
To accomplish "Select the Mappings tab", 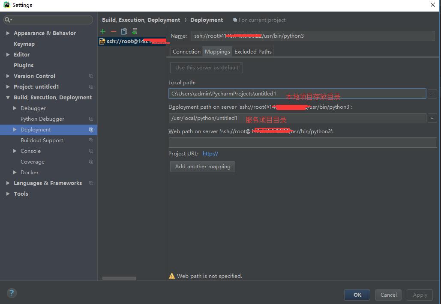I will coord(217,51).
